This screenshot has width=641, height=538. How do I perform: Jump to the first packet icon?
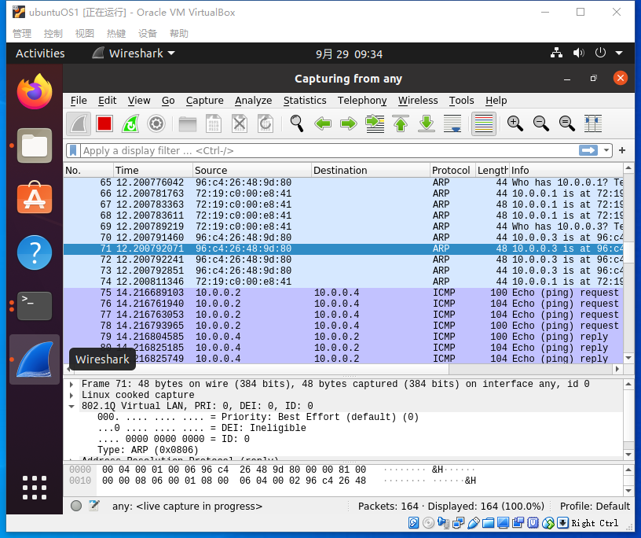click(401, 123)
